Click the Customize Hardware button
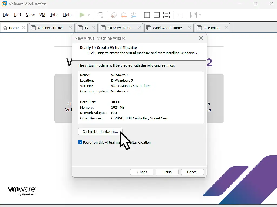This screenshot has height=207, width=277. pyautogui.click(x=100, y=132)
